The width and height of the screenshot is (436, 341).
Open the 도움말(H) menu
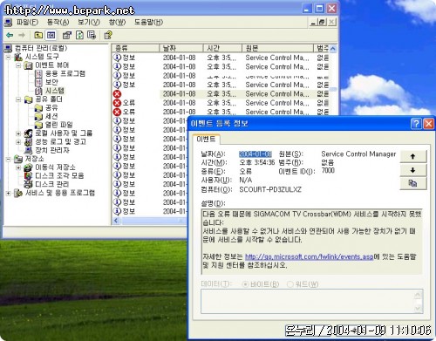148,22
